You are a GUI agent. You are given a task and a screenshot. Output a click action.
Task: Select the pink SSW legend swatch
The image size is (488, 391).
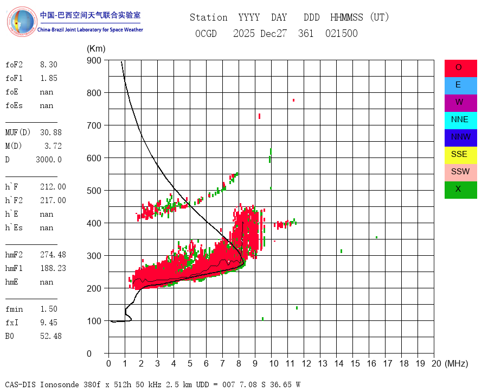coord(460,173)
